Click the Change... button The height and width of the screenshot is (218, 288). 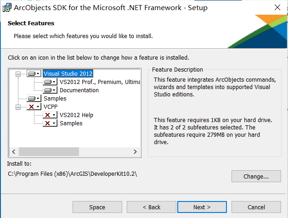pos(256,176)
